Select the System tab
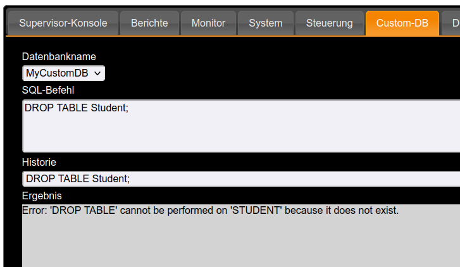460x267 pixels. (x=266, y=23)
